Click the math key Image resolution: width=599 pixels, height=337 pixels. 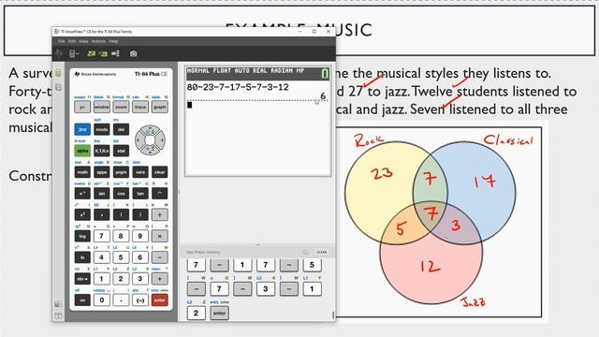pos(82,172)
